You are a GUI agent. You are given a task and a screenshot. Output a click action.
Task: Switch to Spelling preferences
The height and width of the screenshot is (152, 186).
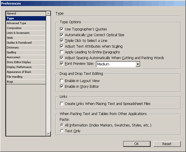26,52
